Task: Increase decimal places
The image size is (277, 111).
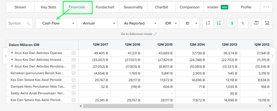Action: pyautogui.click(x=267, y=23)
